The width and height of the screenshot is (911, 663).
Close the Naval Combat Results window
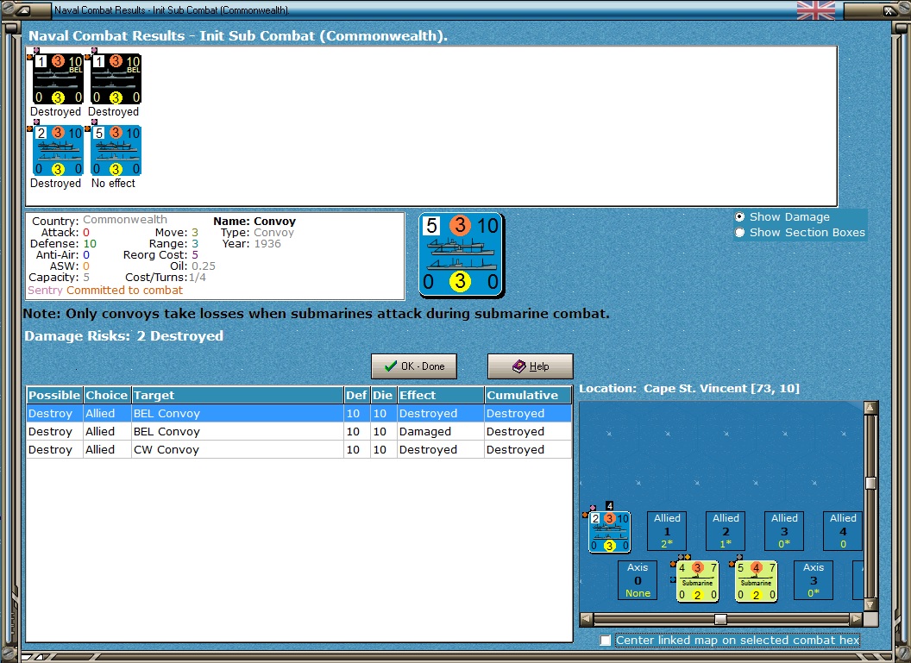(x=889, y=10)
